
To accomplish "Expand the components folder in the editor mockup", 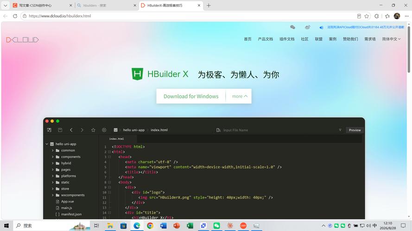I will (x=52, y=157).
